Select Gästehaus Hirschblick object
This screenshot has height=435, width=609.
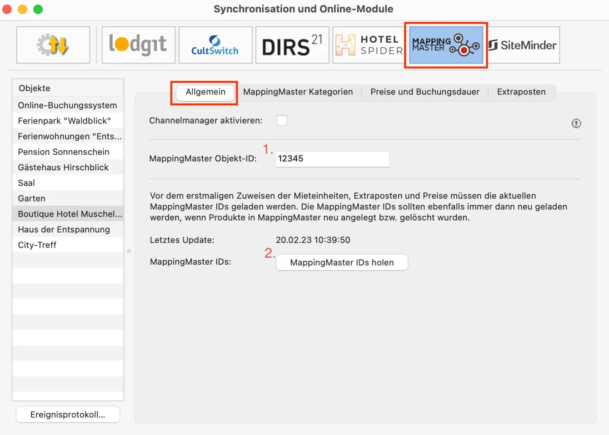click(x=68, y=167)
